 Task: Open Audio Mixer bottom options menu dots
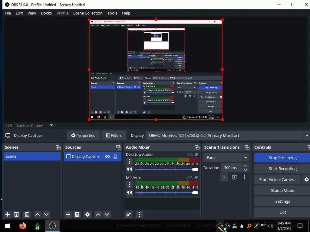[x=139, y=214]
